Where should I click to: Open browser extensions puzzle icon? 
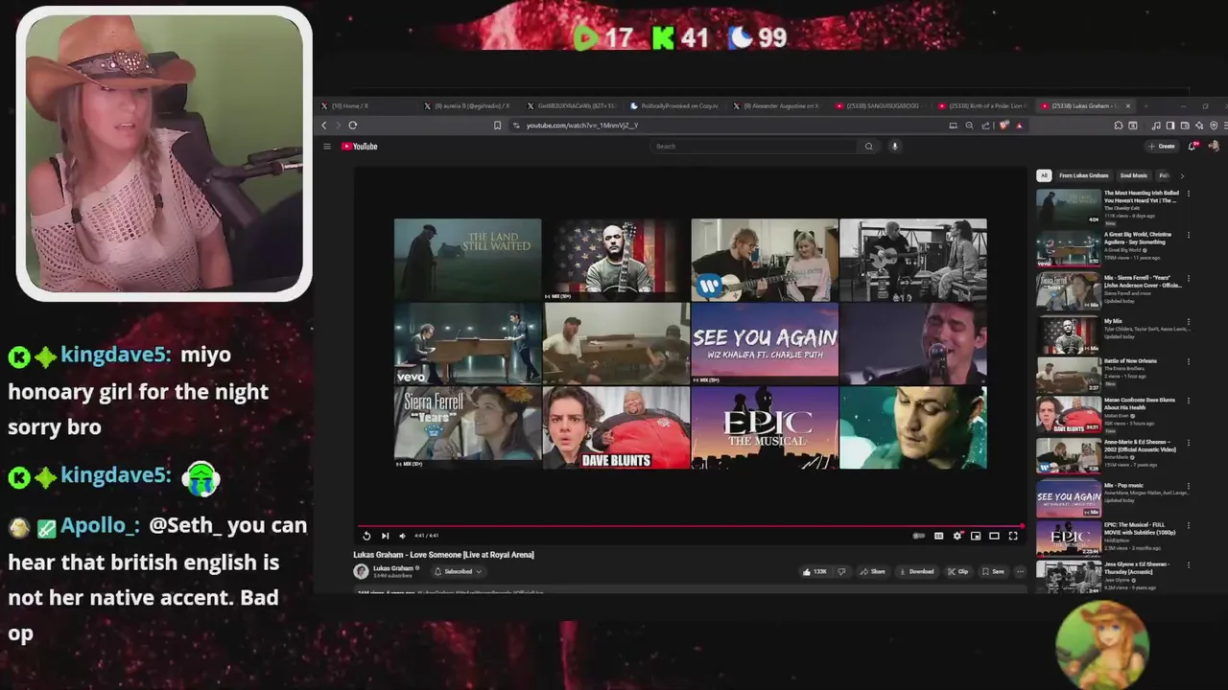coord(1118,126)
